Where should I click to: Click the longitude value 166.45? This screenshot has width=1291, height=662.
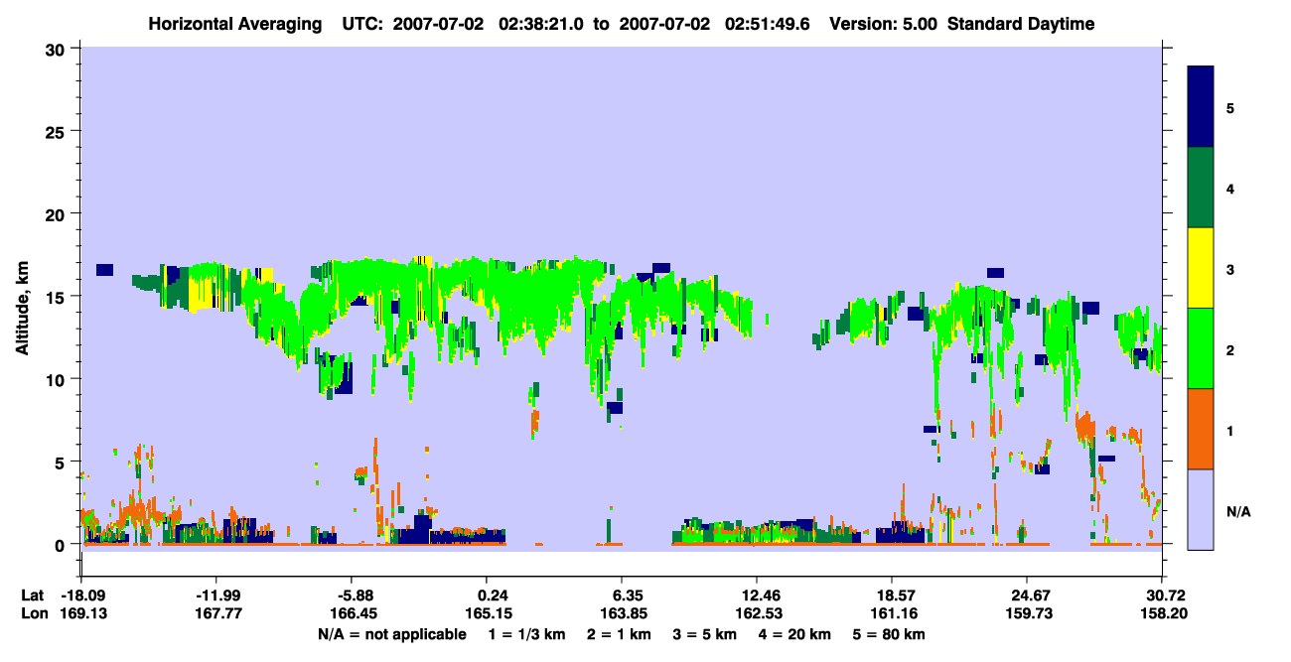pyautogui.click(x=352, y=614)
